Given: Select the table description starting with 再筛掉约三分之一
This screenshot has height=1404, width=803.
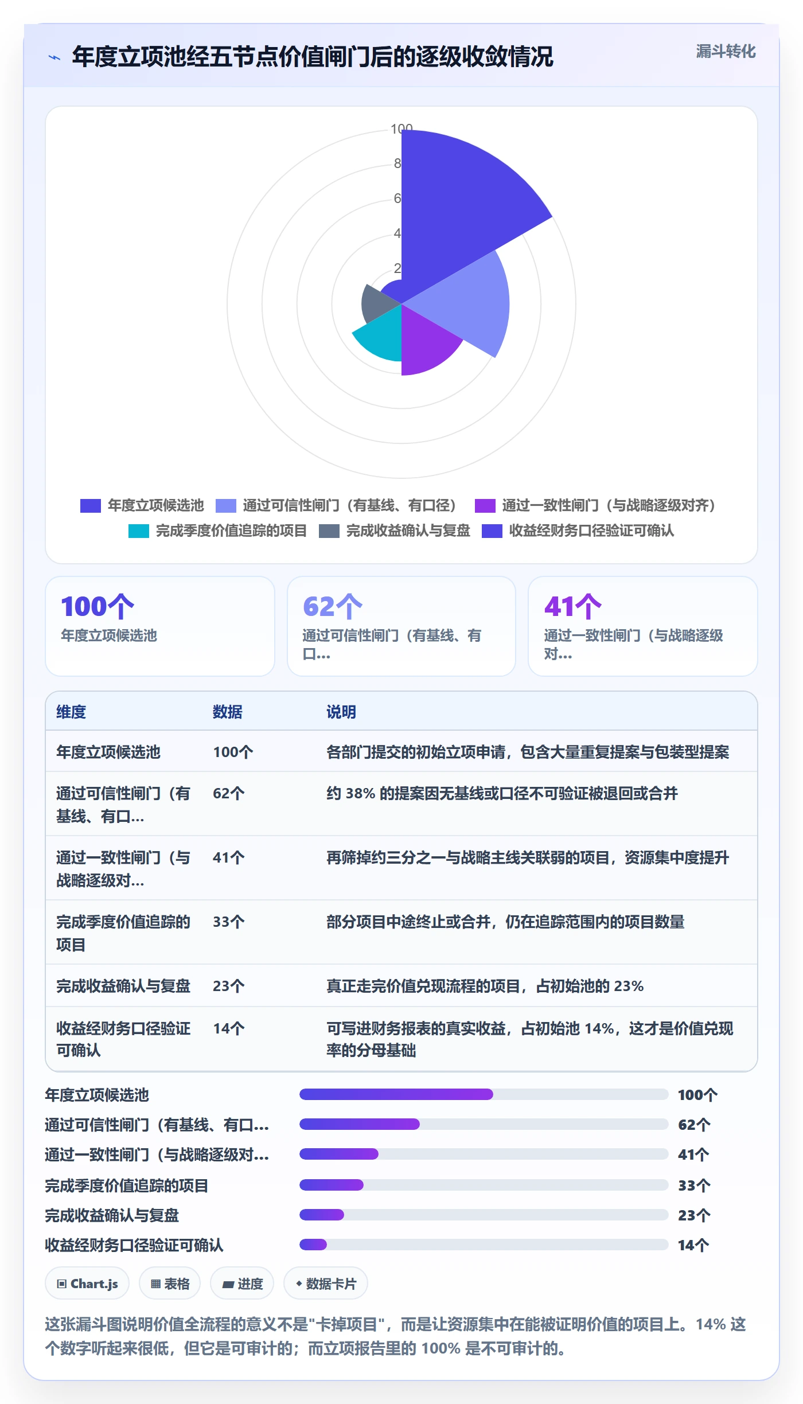Looking at the screenshot, I should tap(528, 857).
